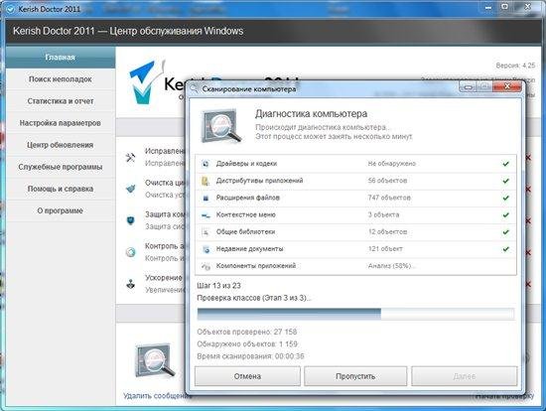Click Kerish Doctor icon in window title bar

click(11, 9)
